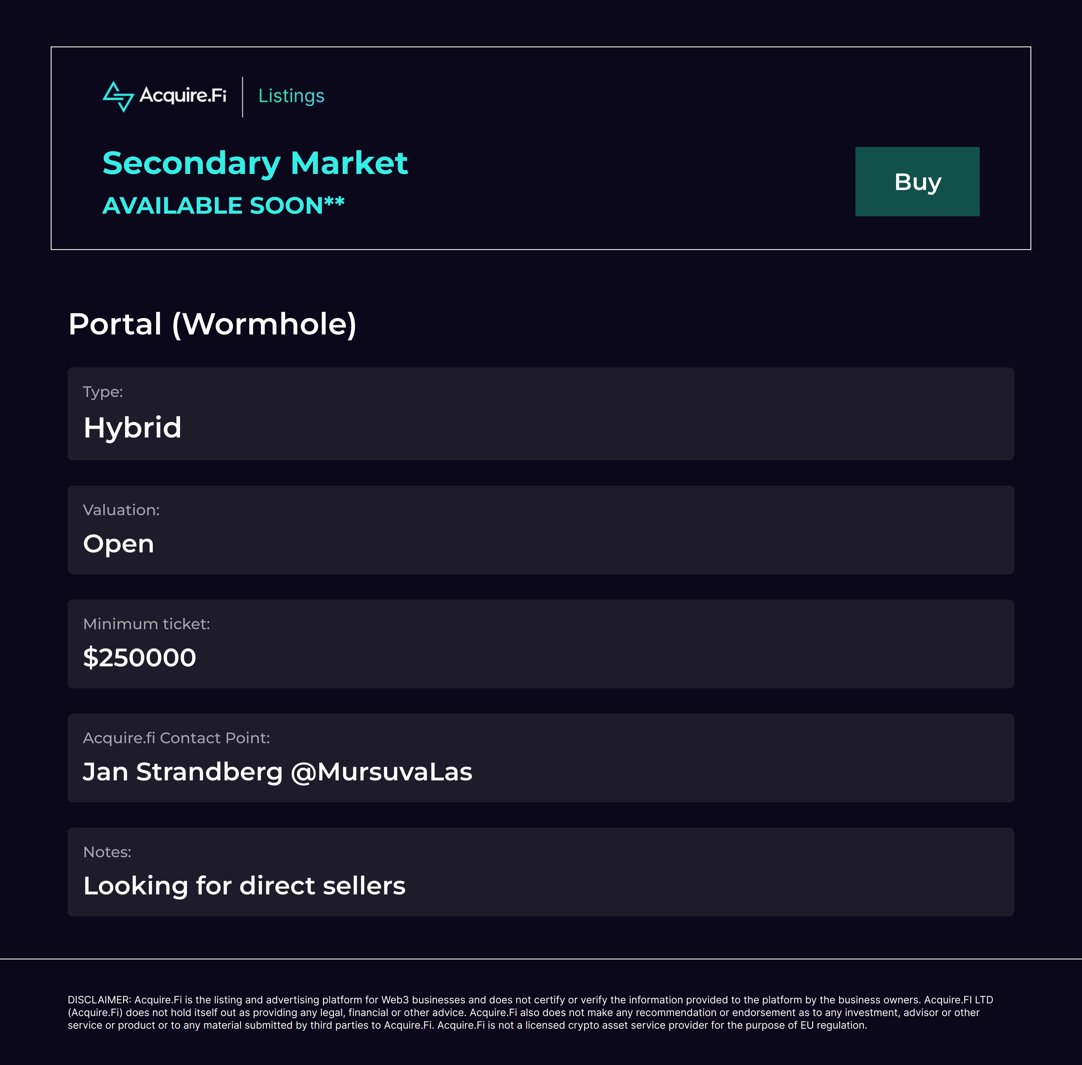This screenshot has width=1082, height=1065.
Task: Click the Notes label
Action: pyautogui.click(x=107, y=852)
